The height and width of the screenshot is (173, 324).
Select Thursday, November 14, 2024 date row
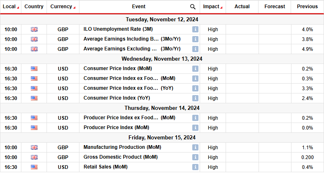pyautogui.click(x=162, y=108)
